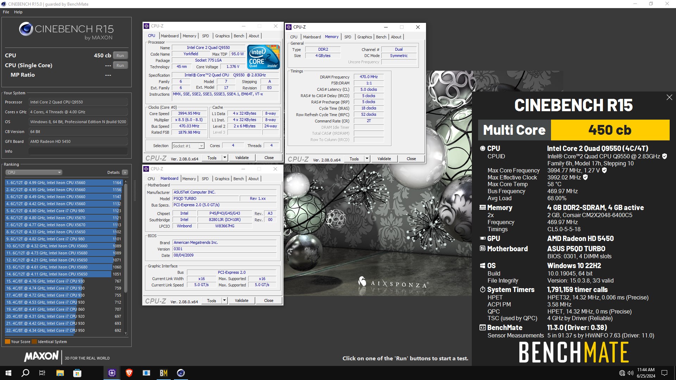Image resolution: width=676 pixels, height=380 pixels.
Task: Expand Tools arrow in CPU-Z CPU window
Action: click(x=225, y=158)
